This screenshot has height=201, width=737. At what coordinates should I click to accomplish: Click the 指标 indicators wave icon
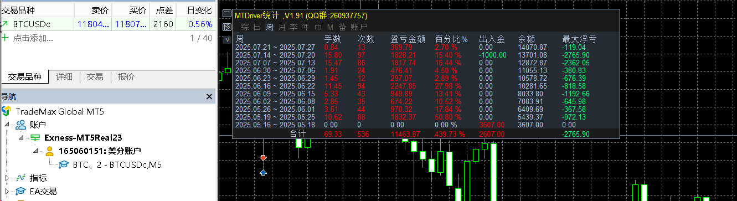pos(20,178)
